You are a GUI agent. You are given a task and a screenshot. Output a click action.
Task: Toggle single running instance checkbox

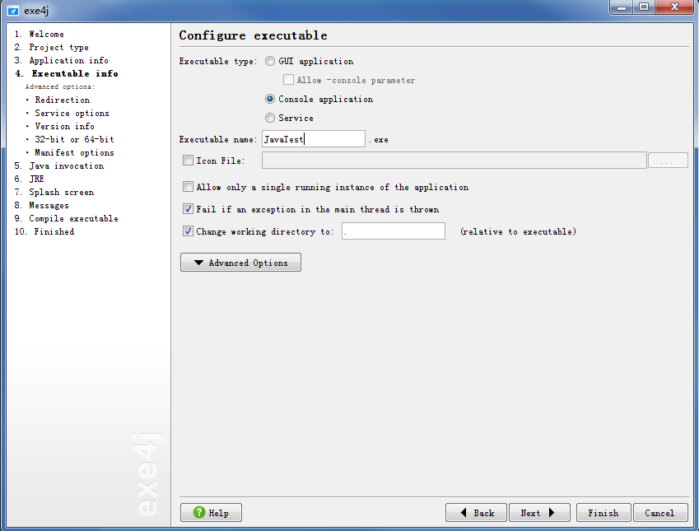pos(189,188)
